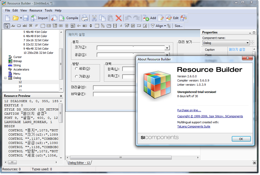This screenshot has width=260, height=175.
Task: Open the Edit menu
Action: [x=15, y=10]
